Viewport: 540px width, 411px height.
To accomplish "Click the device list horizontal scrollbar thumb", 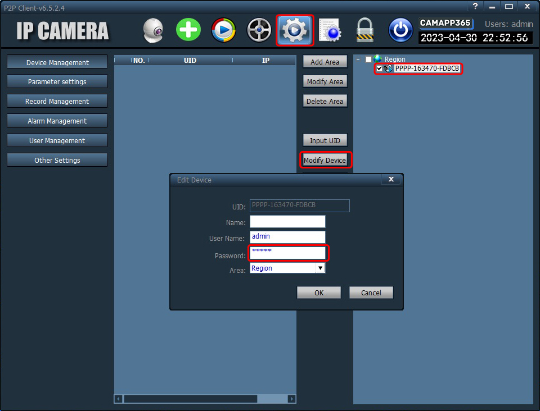I will coord(191,399).
